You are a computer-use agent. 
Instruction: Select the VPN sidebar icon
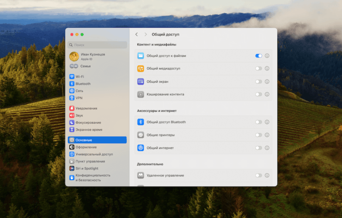click(x=72, y=98)
